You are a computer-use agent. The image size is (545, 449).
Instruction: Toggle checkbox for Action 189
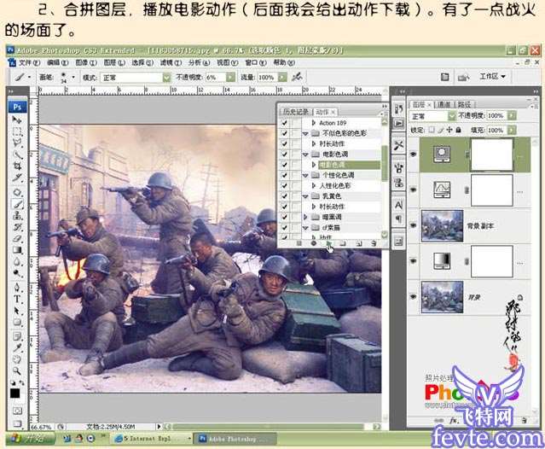point(284,123)
